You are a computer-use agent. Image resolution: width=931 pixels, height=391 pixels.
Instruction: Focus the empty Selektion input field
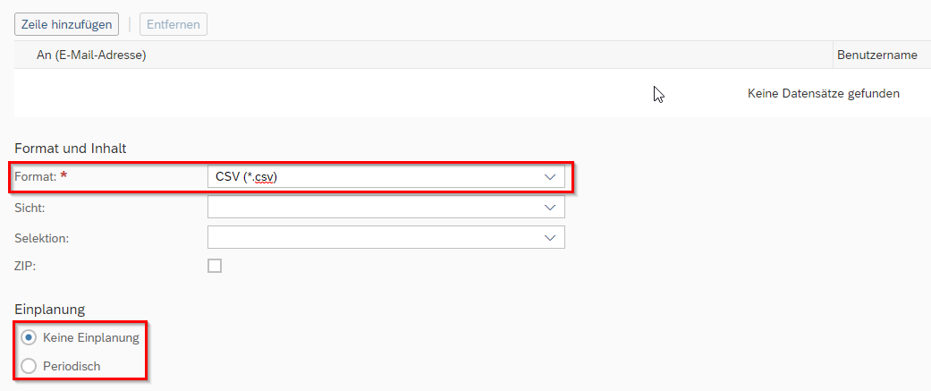tap(386, 237)
